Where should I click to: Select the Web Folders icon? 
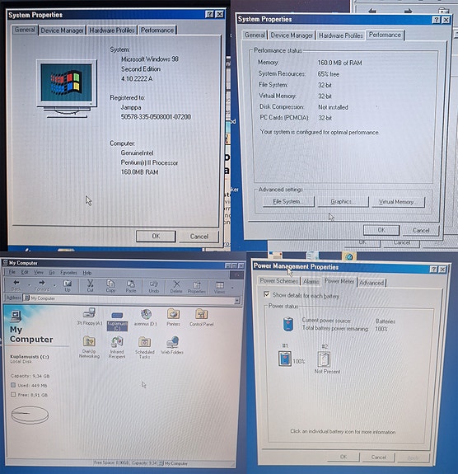pyautogui.click(x=172, y=345)
